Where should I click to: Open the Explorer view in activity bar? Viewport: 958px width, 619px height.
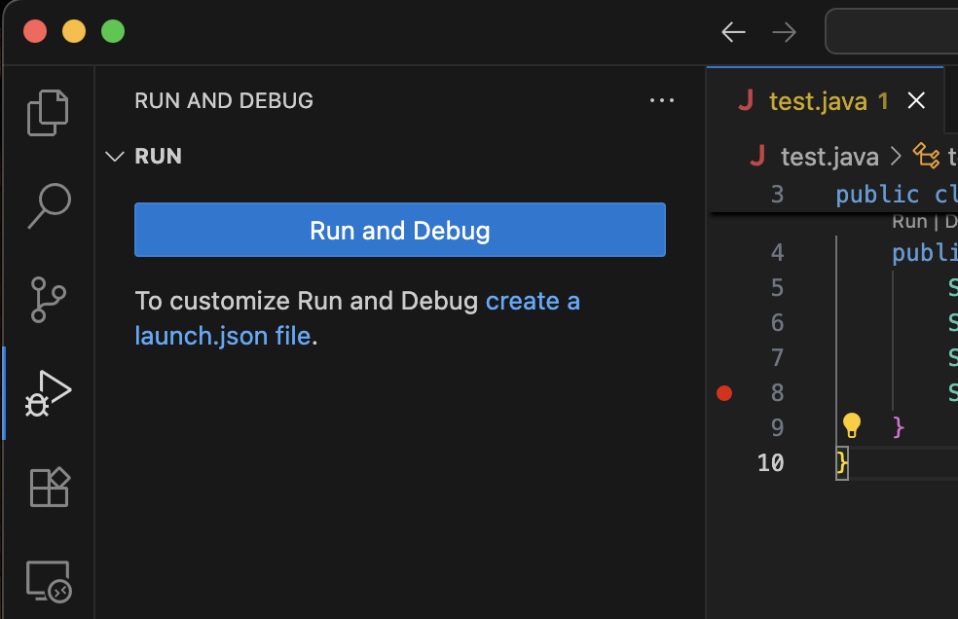pos(48,112)
